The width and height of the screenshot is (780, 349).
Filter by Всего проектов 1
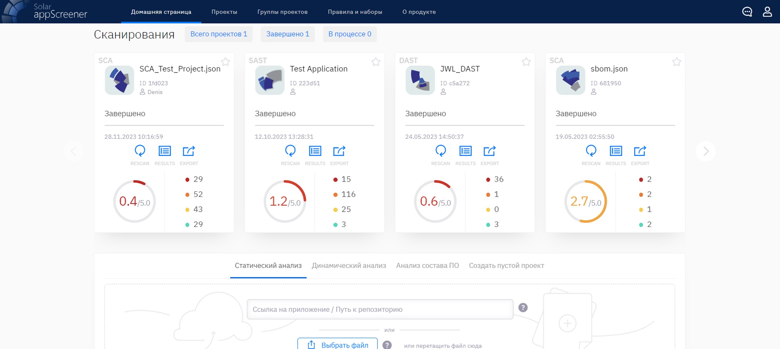pos(219,34)
